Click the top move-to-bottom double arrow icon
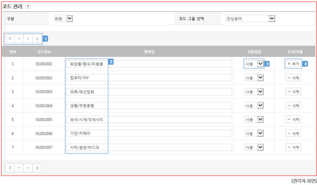Viewport: 317px width, 185px height. click(10, 39)
